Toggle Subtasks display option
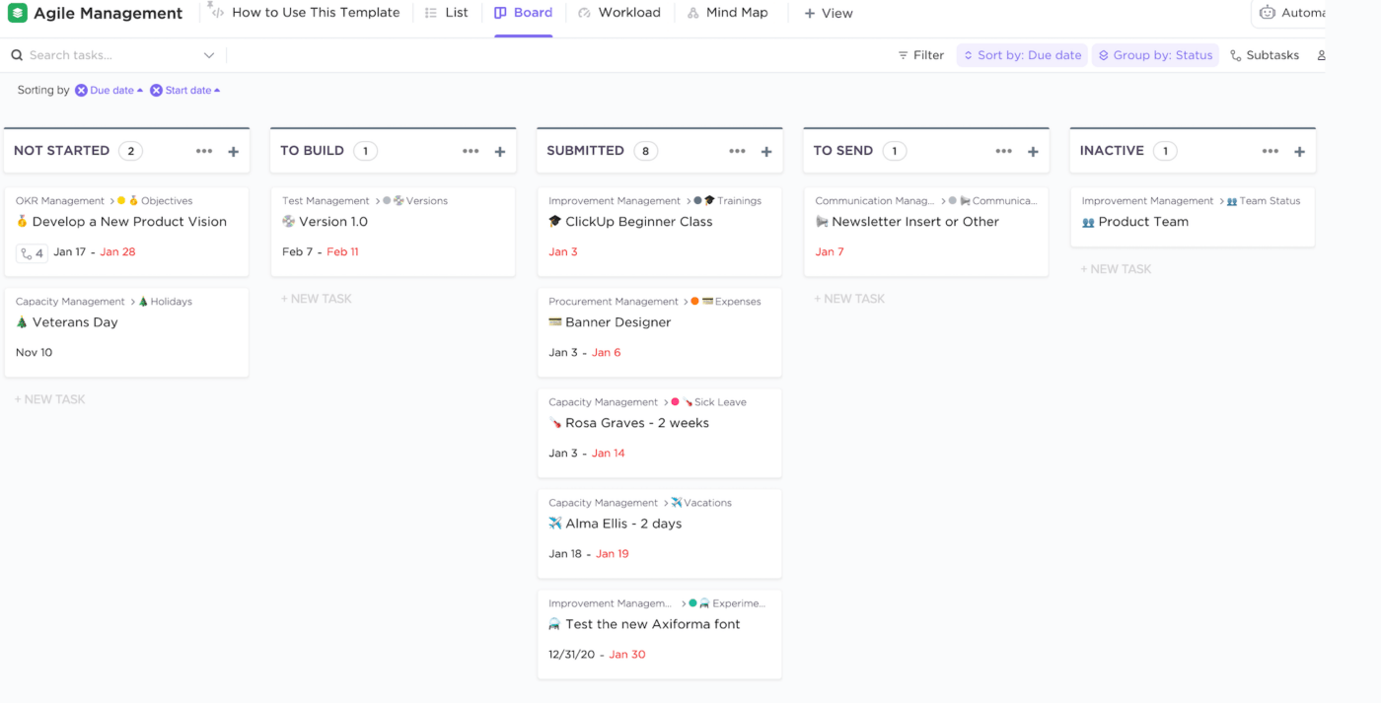This screenshot has width=1381, height=703. (x=1264, y=55)
